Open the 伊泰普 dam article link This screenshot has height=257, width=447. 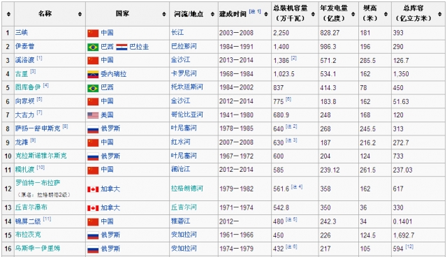tap(25, 46)
